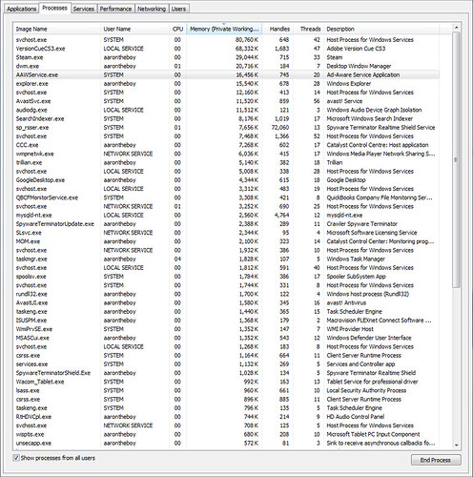Sort by Description column header

381,29
